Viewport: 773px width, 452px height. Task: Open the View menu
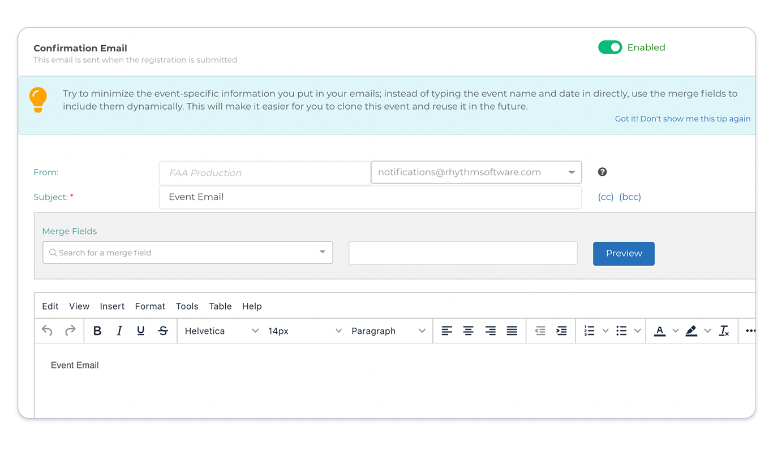[79, 306]
